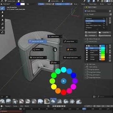Choose Weight Paint Mode in pie menu
The height and width of the screenshot is (113, 113).
[72, 58]
